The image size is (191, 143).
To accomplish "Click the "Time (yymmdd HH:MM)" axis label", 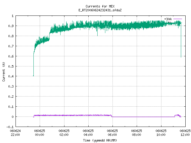I will click(x=100, y=140).
